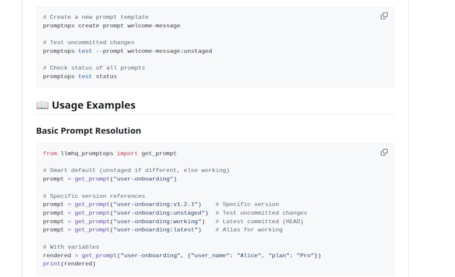This screenshot has height=277, width=455.
Task: Click the Basic Prompt Resolution heading
Action: point(89,131)
